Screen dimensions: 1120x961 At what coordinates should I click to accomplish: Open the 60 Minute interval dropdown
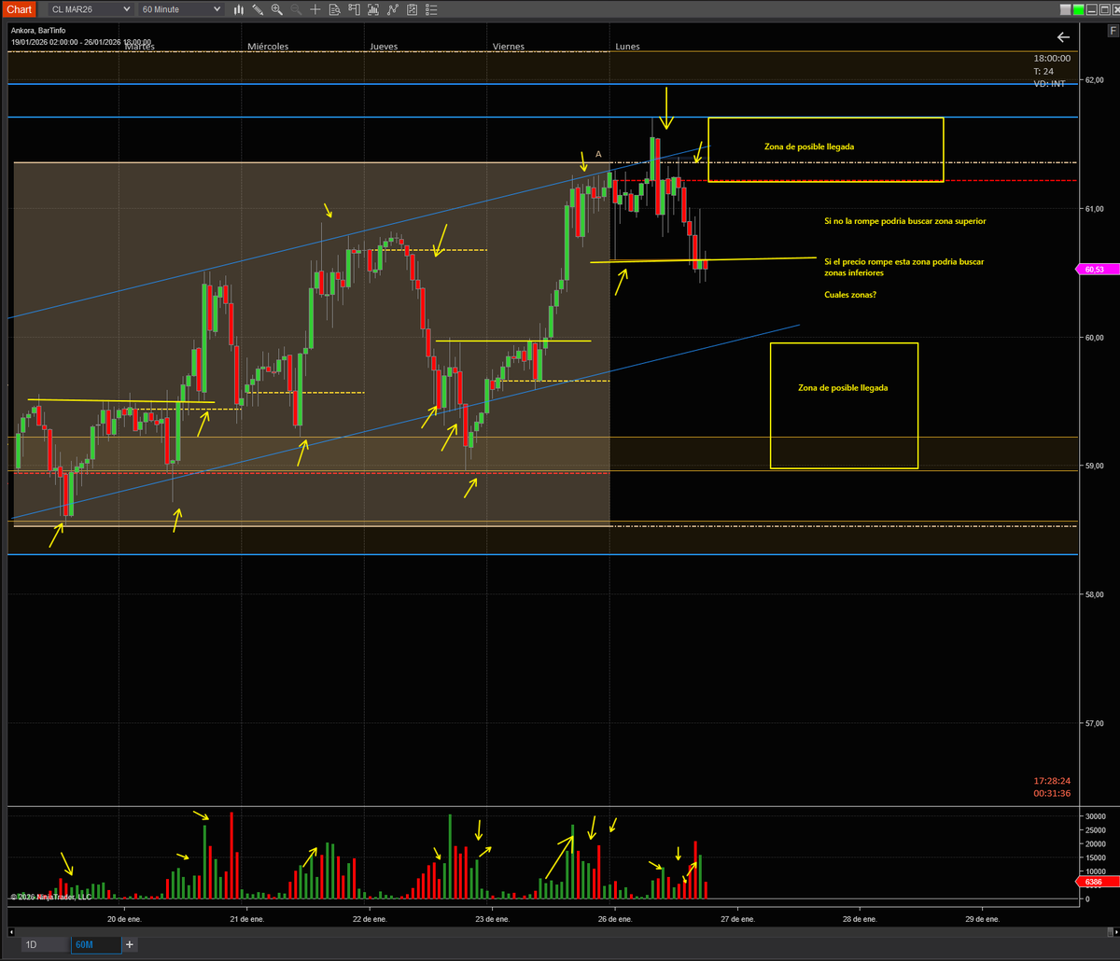pyautogui.click(x=180, y=9)
